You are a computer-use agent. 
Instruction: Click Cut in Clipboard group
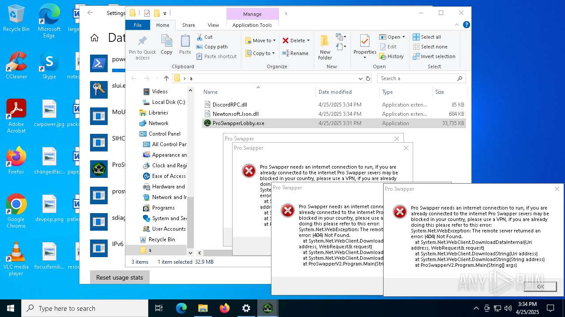click(x=204, y=37)
